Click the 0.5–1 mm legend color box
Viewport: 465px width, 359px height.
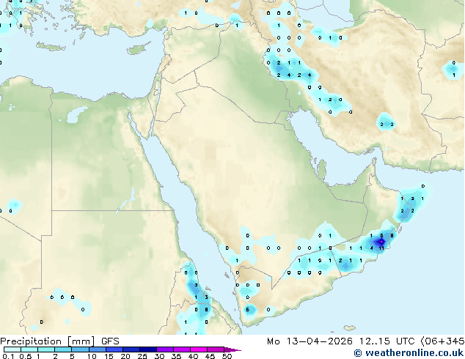pos(29,349)
